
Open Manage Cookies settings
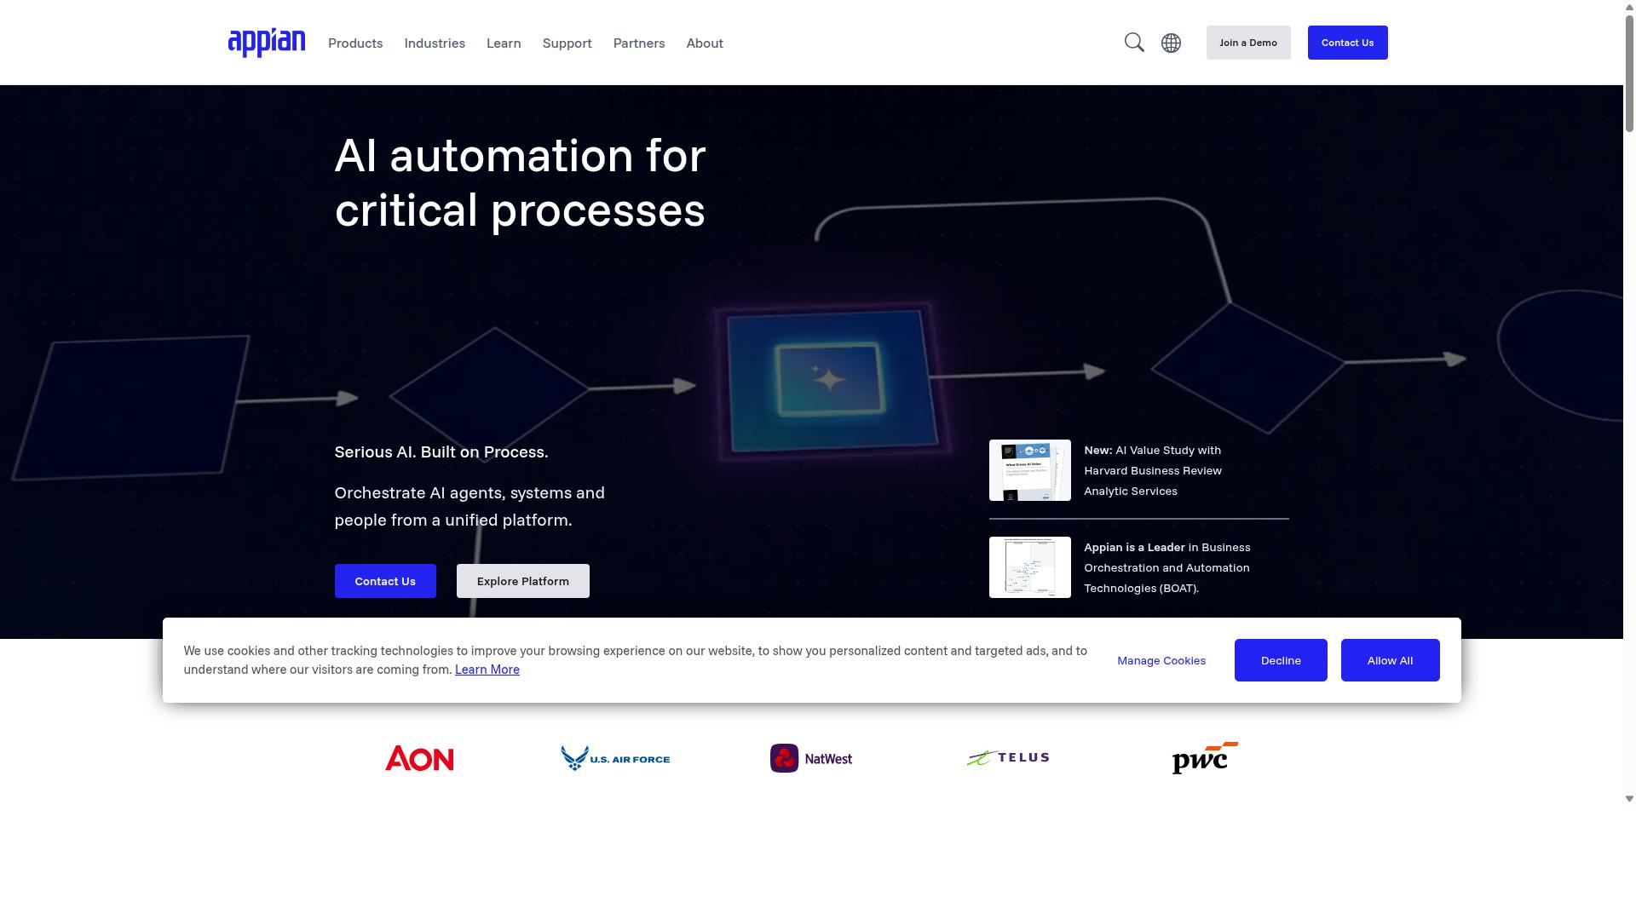[1161, 660]
